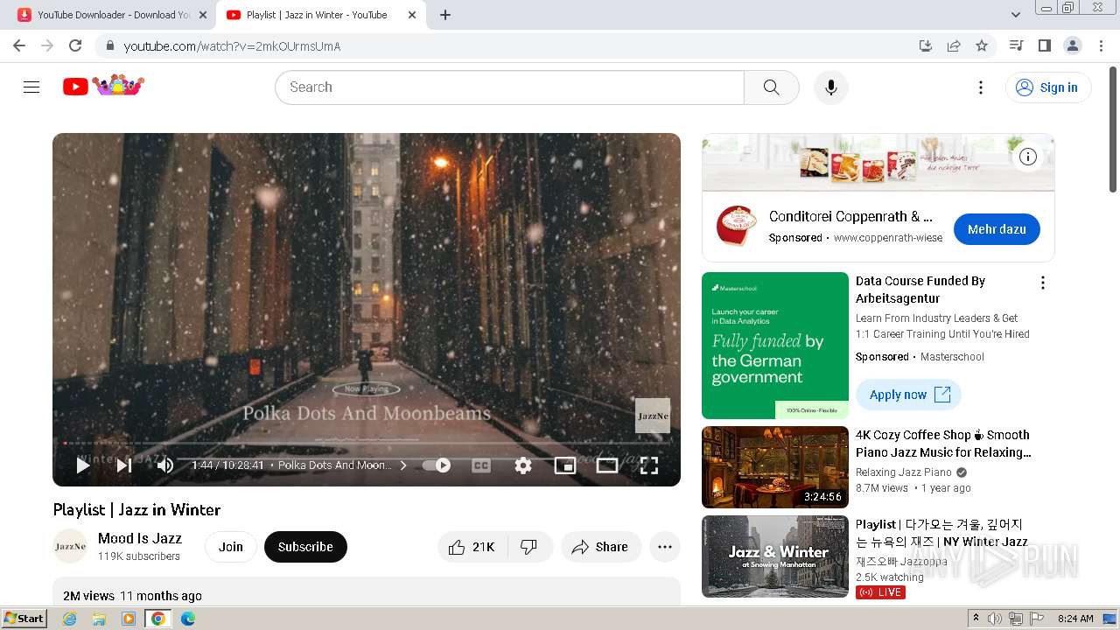Viewport: 1120px width, 630px height.
Task: Show hidden system tray icons
Action: click(x=976, y=619)
